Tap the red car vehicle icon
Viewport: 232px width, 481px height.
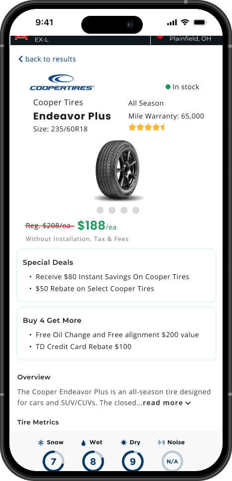coord(21,37)
